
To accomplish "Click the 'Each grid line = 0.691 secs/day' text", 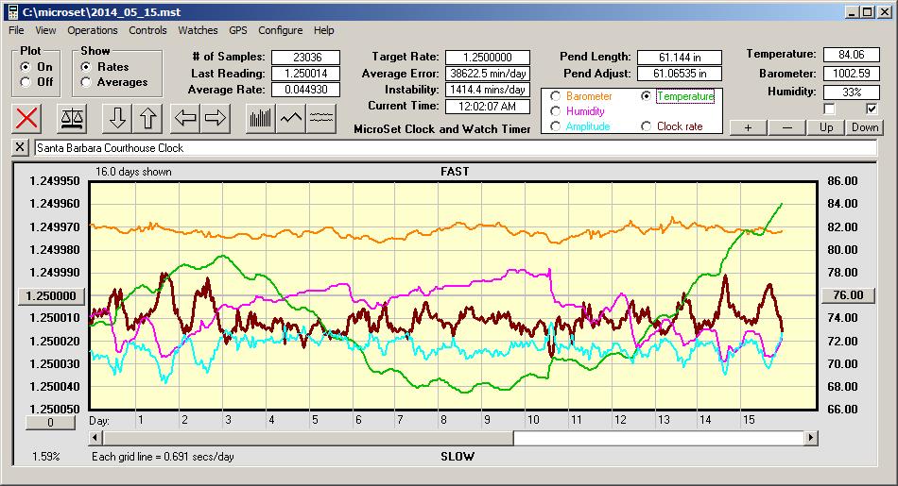I will (163, 456).
